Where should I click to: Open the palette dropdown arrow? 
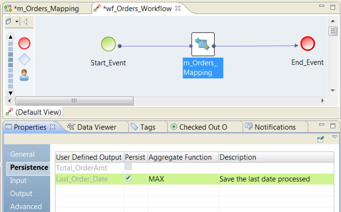tap(17, 22)
